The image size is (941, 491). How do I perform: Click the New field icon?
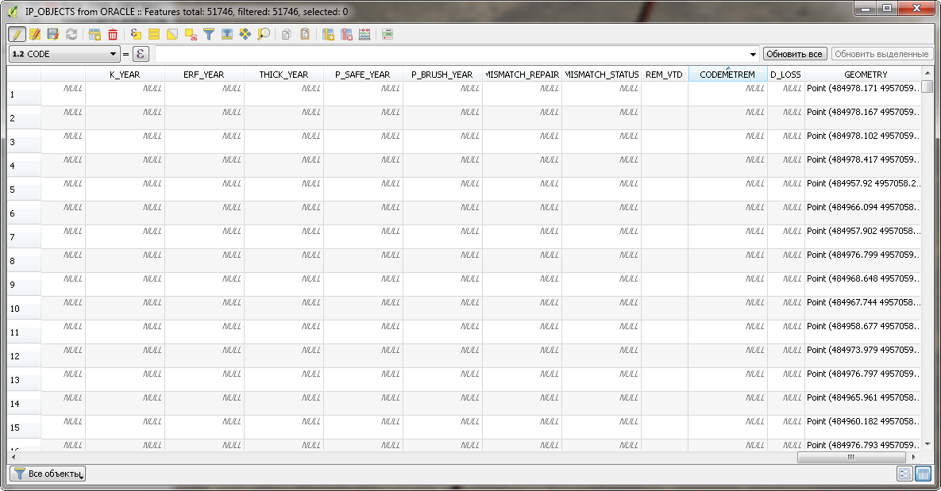(x=328, y=34)
